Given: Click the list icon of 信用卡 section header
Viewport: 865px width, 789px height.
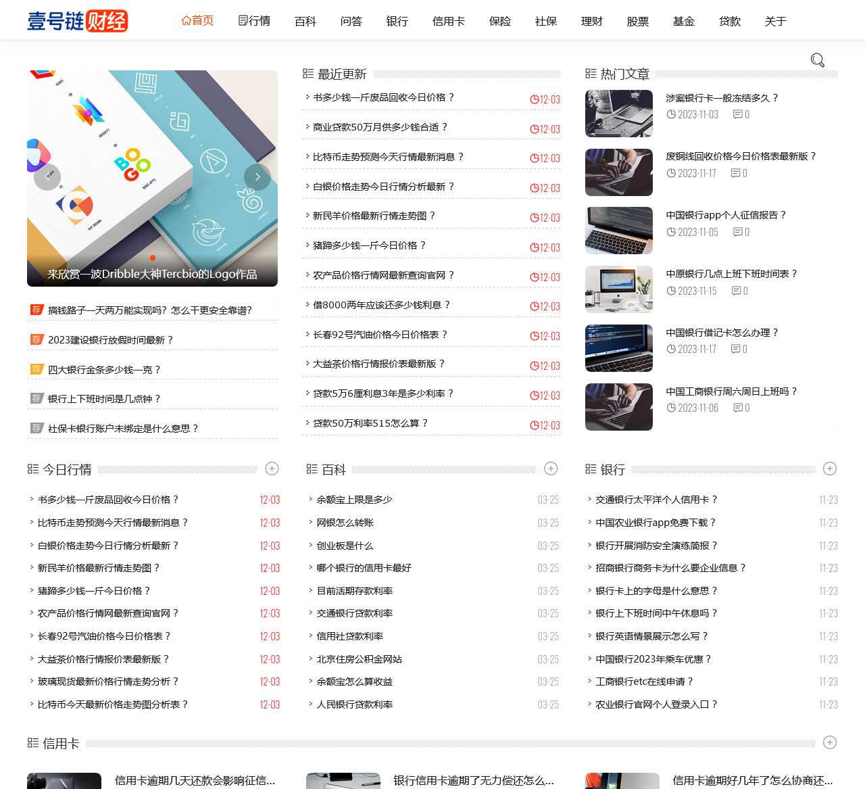Looking at the screenshot, I should pos(32,742).
